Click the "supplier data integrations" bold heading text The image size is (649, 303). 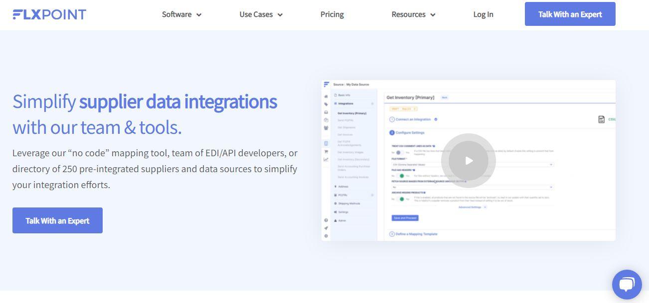tap(178, 101)
